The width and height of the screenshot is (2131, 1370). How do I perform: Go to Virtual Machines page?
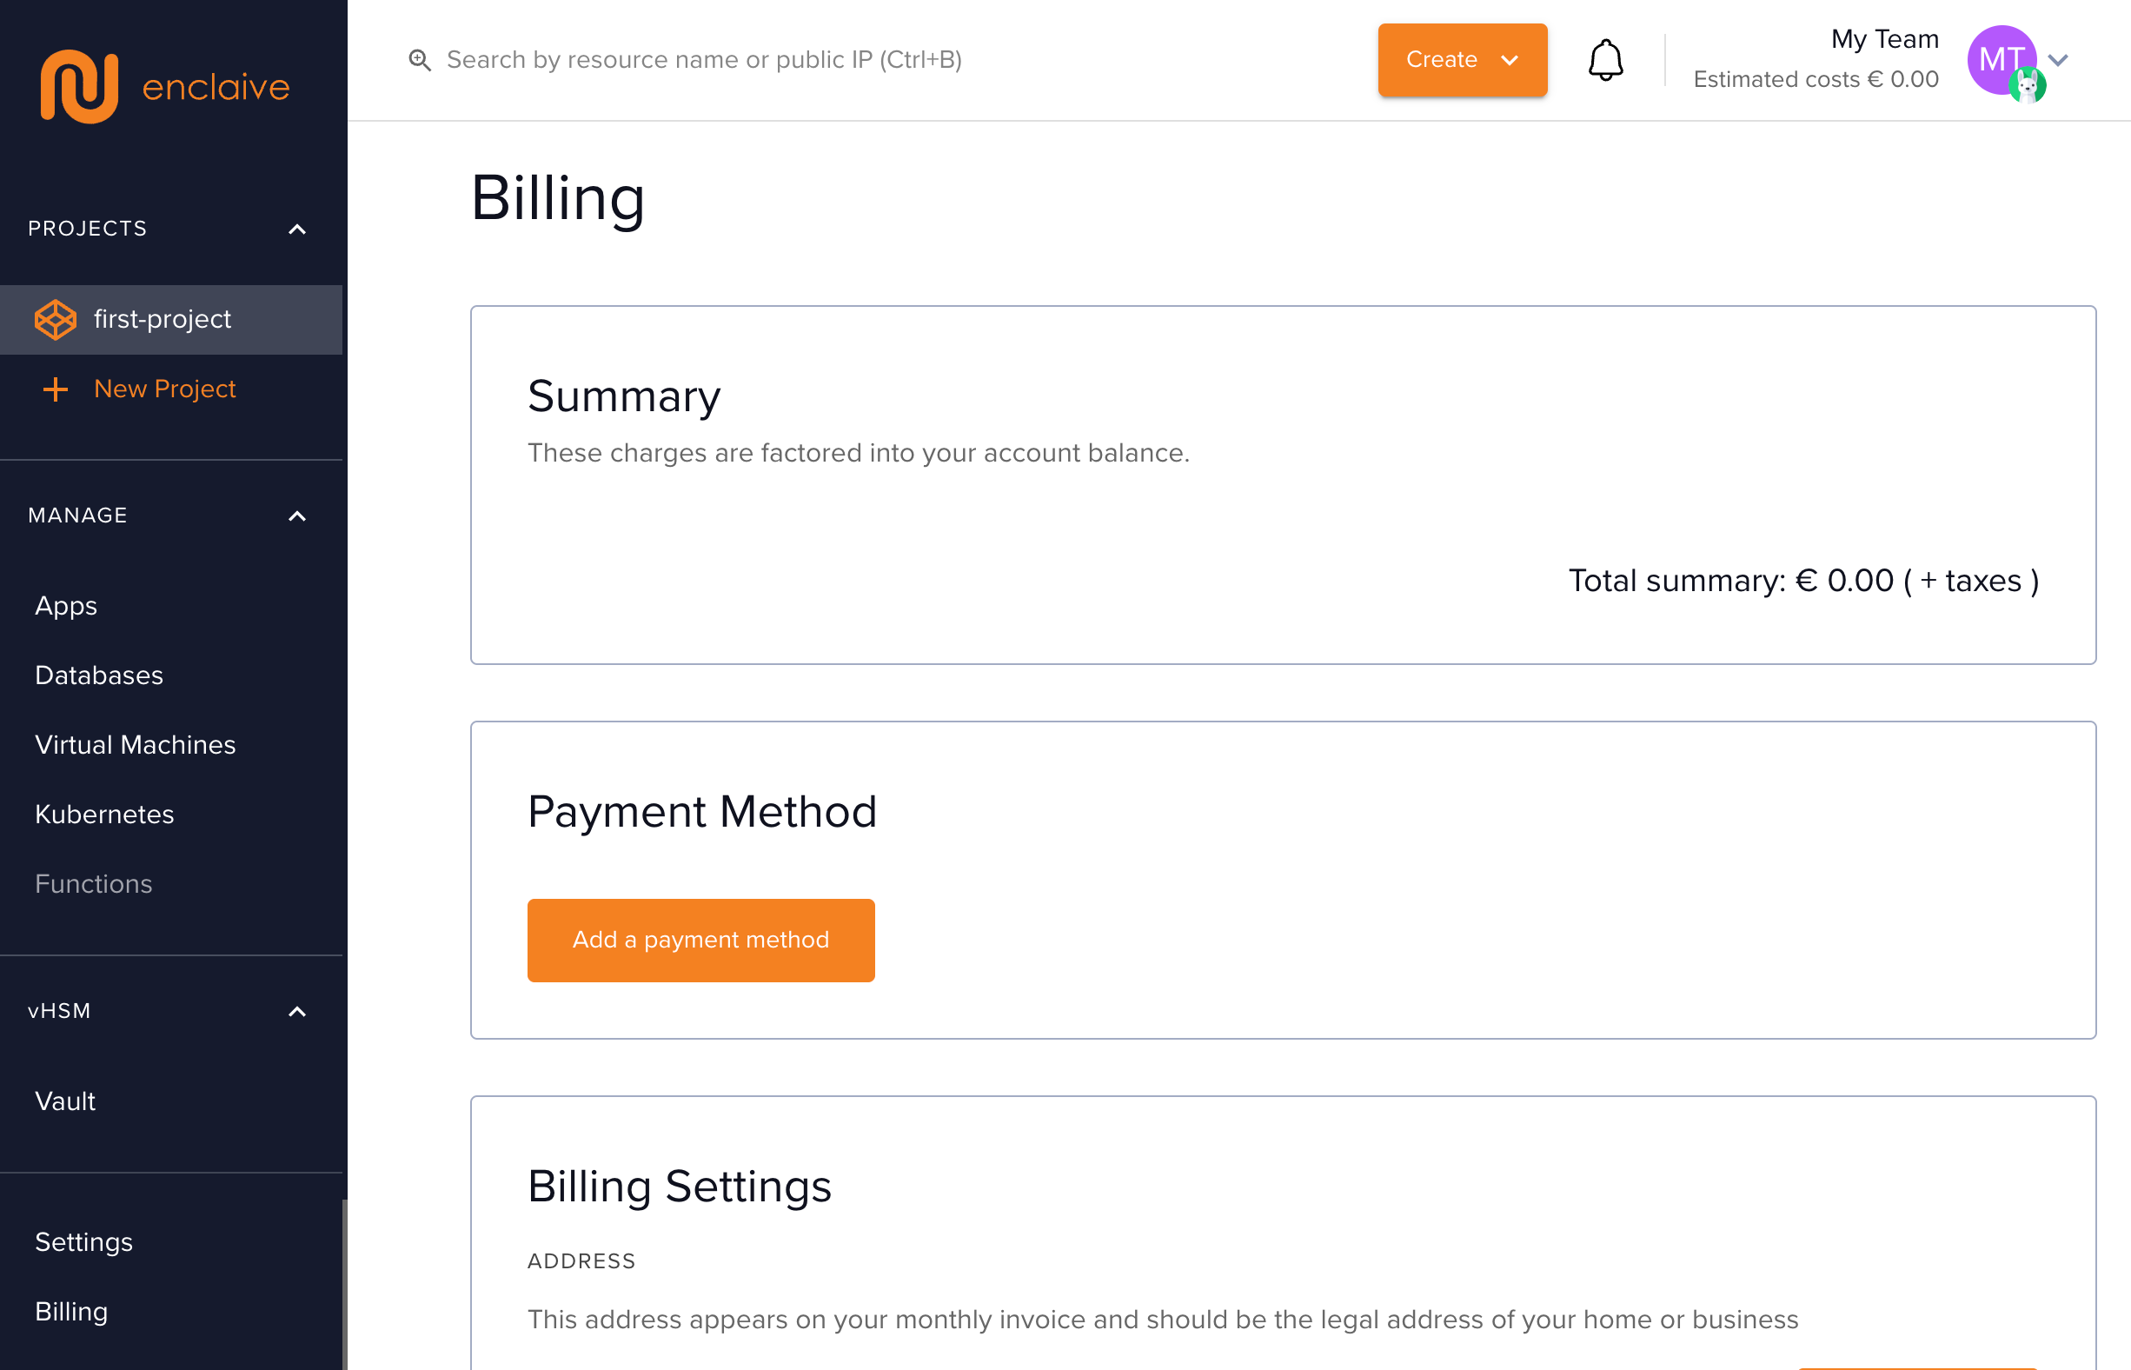coord(136,745)
